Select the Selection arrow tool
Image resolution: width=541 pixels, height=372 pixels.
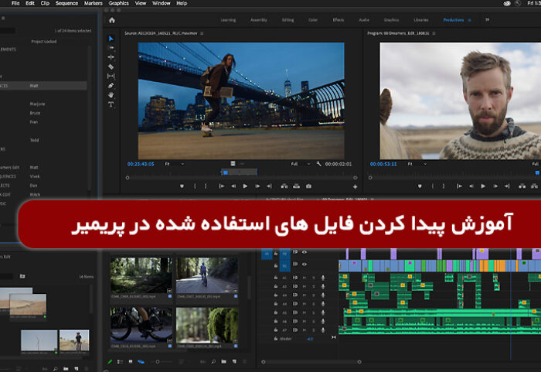[x=111, y=39]
